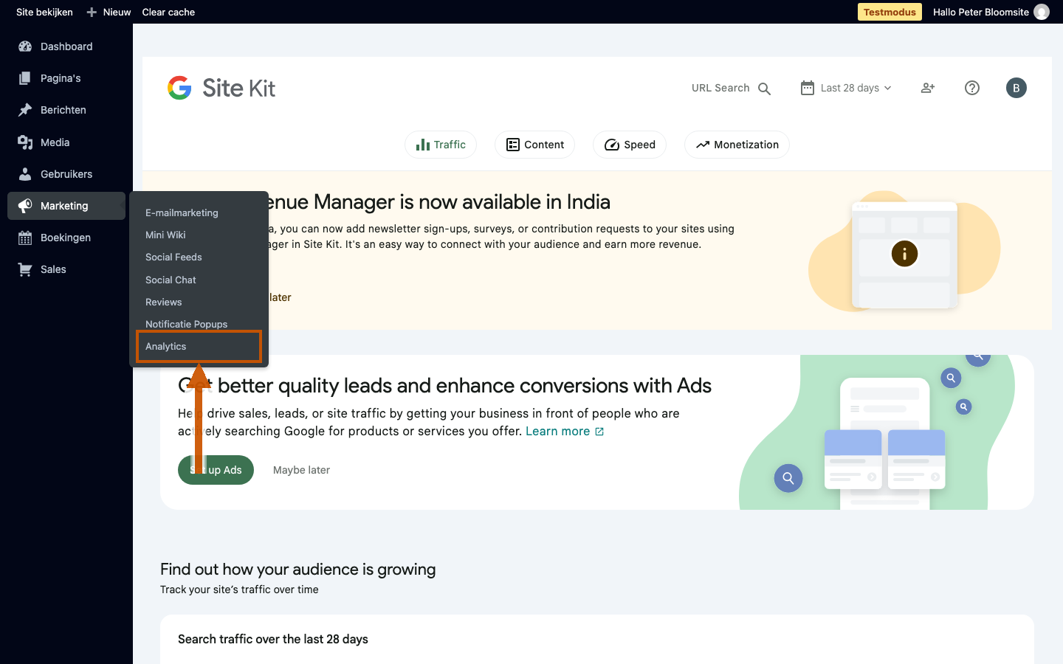The image size is (1063, 664).
Task: Click the plus icon beside Nieuw
Action: pyautogui.click(x=92, y=12)
